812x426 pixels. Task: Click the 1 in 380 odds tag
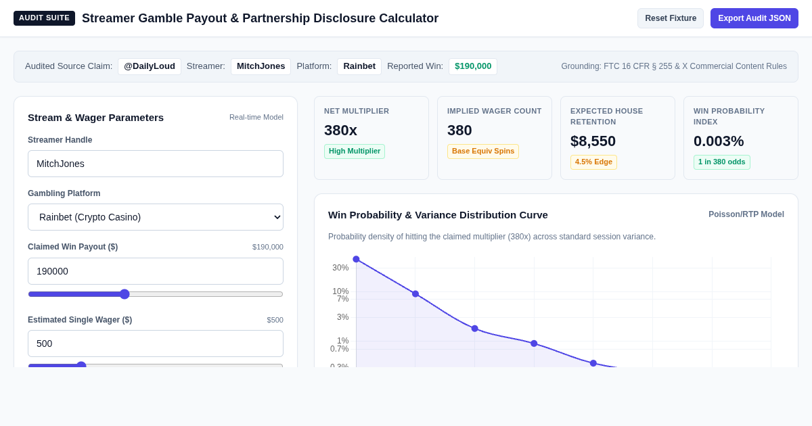tap(721, 162)
